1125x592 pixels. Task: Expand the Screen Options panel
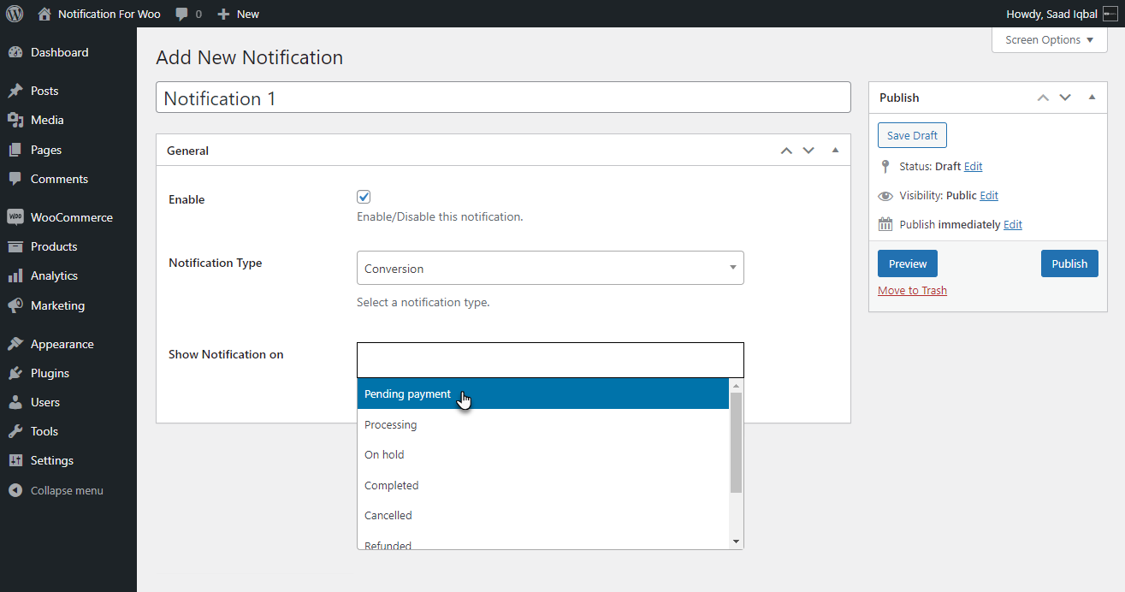pos(1049,40)
